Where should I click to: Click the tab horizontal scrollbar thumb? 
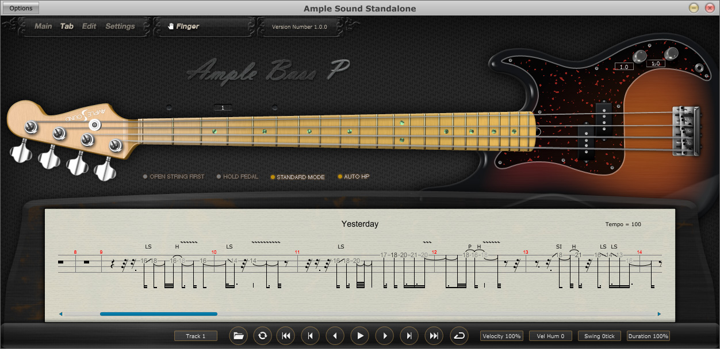[159, 314]
